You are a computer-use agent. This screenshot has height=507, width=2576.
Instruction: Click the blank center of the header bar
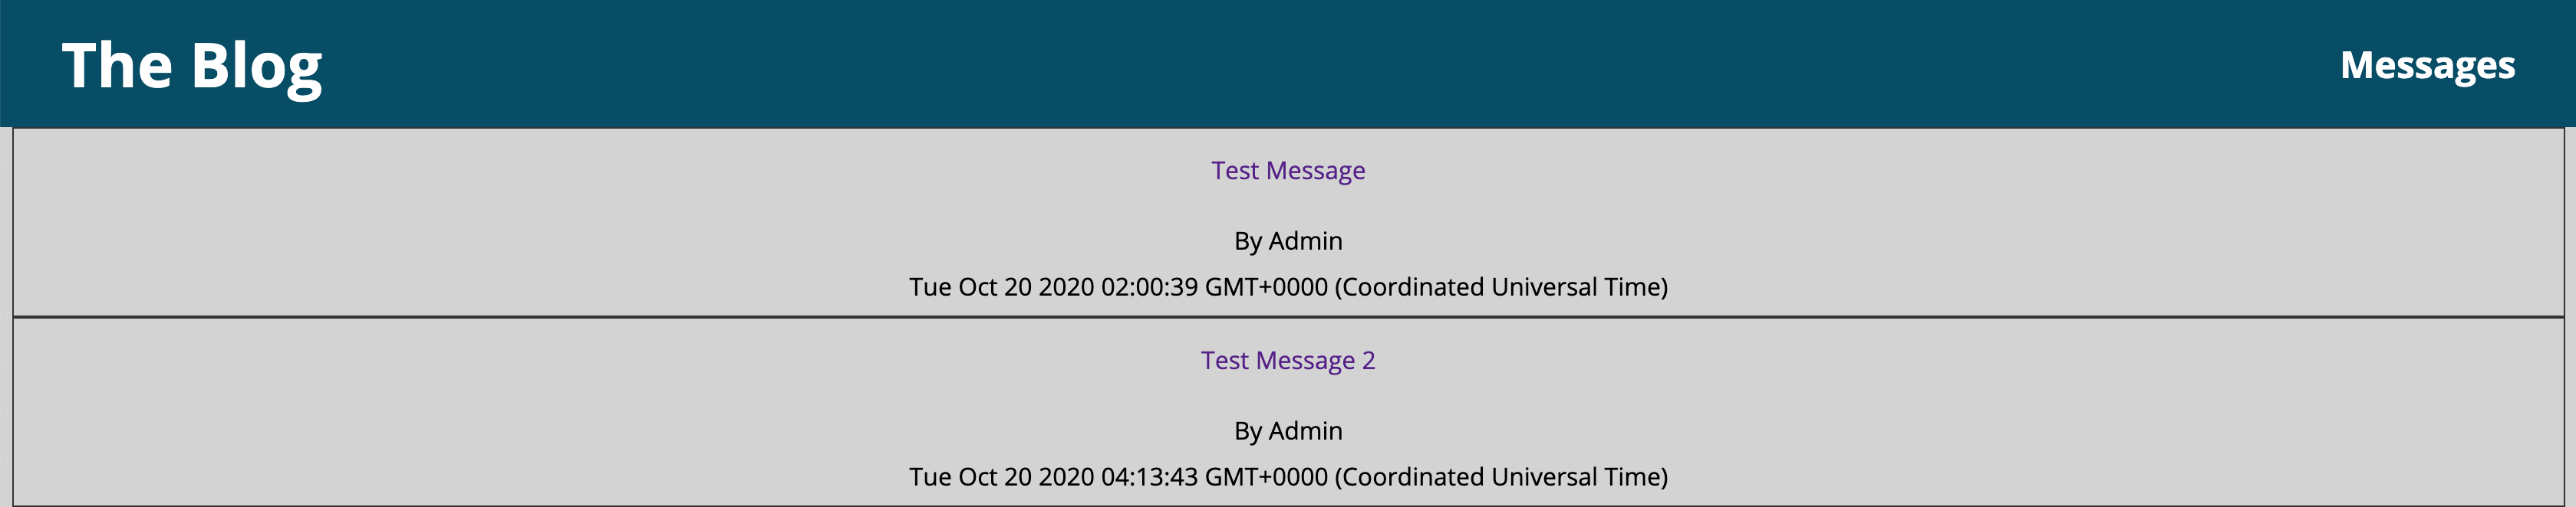click(x=1288, y=64)
